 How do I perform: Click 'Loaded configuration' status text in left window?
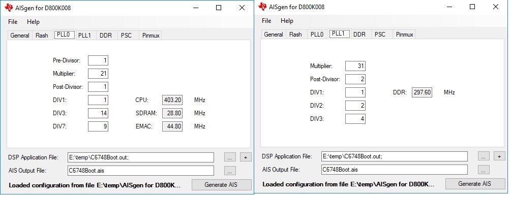95,185
